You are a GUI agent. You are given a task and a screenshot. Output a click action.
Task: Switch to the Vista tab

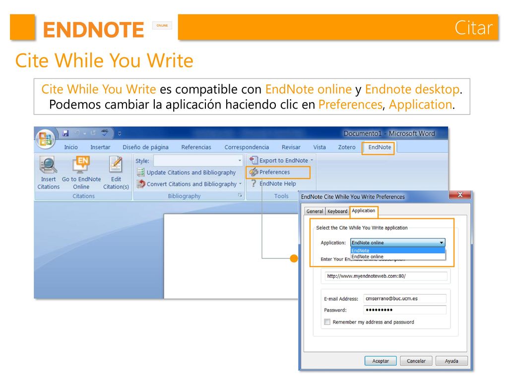click(x=319, y=147)
